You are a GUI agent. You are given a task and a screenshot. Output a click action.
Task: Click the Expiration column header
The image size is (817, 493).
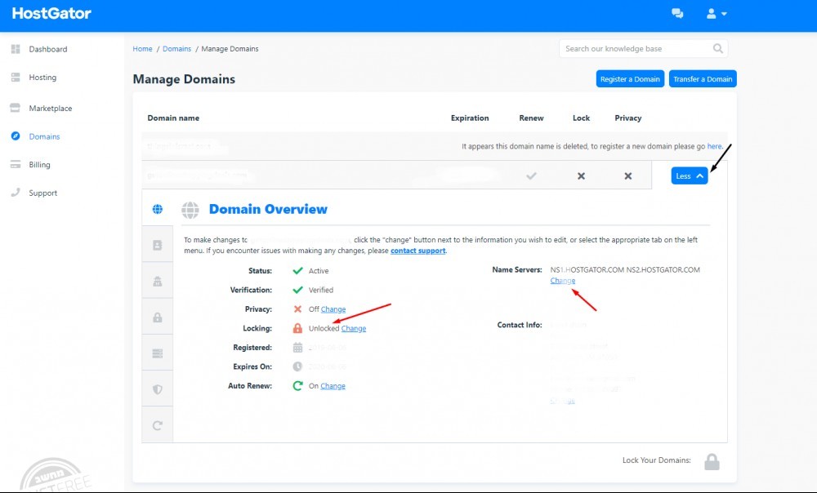click(x=470, y=118)
